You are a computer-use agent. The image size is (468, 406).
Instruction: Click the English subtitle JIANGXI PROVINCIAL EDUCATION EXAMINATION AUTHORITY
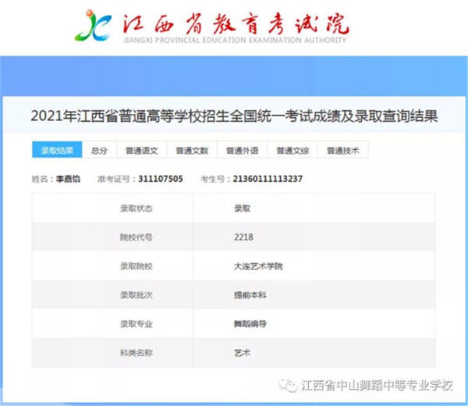point(235,40)
